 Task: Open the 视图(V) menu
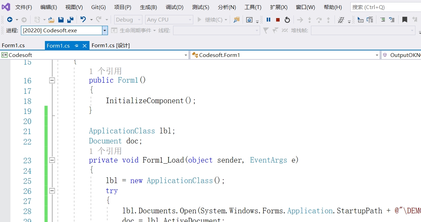[x=74, y=7]
